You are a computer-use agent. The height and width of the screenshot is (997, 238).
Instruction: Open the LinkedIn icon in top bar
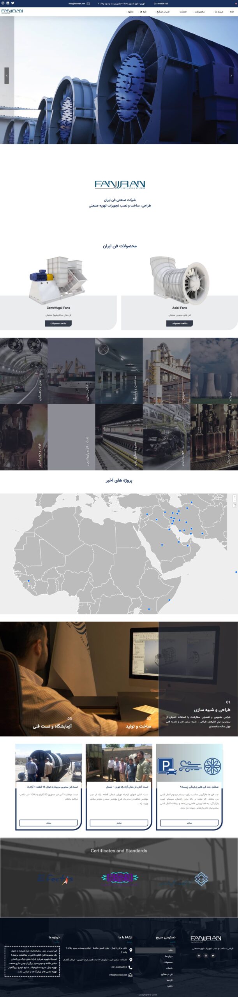click(8, 3)
